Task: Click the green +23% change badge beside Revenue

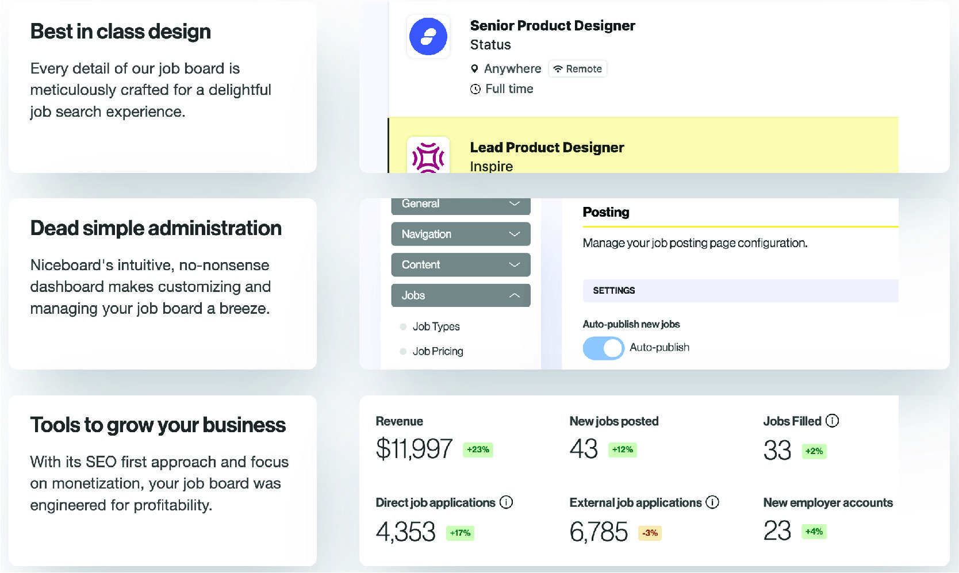Action: [478, 449]
